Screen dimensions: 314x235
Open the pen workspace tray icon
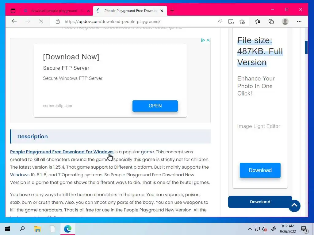click(273, 229)
